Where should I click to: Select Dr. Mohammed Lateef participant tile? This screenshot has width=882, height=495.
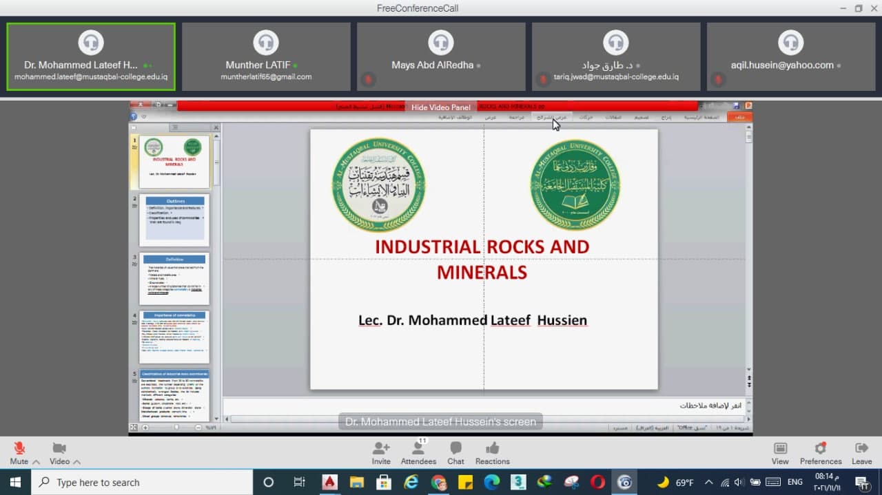(x=91, y=56)
